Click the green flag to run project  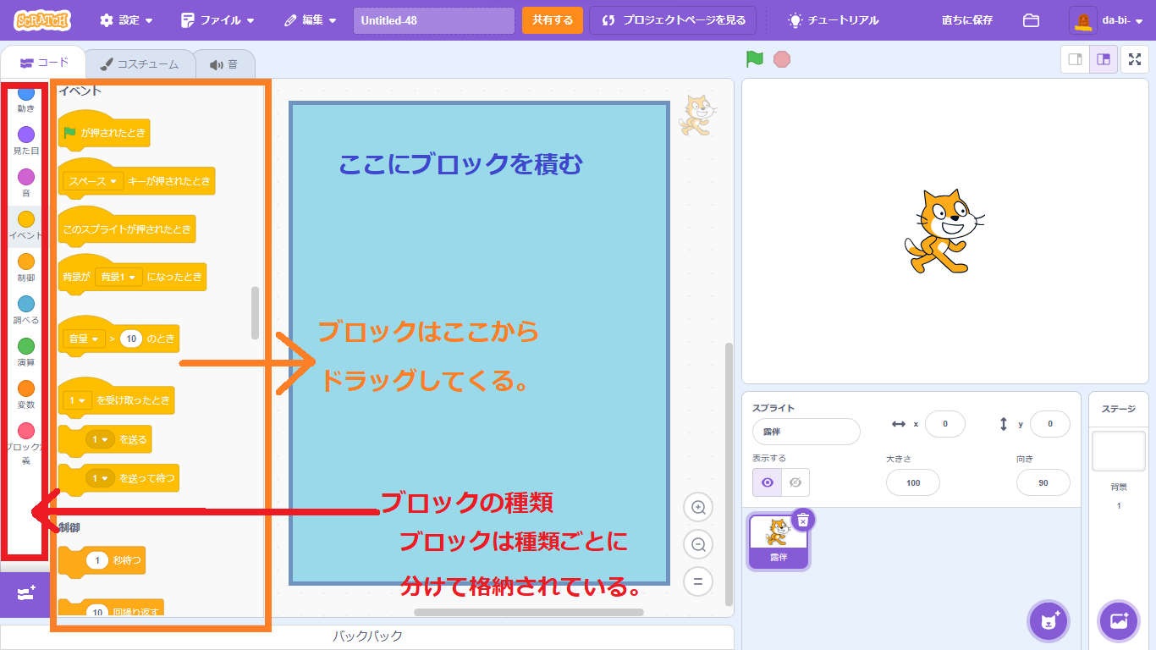754,59
